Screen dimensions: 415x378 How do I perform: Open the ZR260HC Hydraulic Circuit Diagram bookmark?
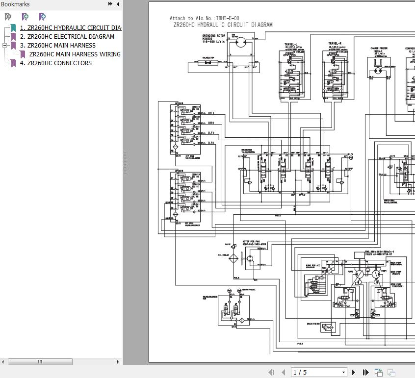pos(71,28)
